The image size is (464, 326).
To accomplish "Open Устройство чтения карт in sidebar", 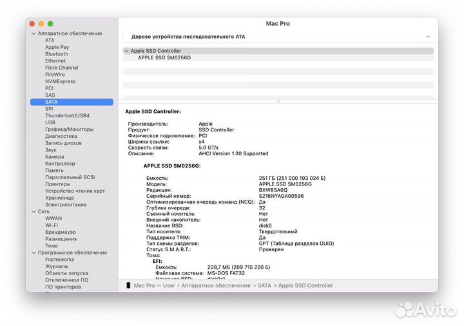I will pos(75,191).
